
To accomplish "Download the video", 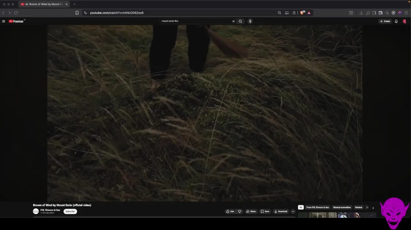I will pos(281,211).
